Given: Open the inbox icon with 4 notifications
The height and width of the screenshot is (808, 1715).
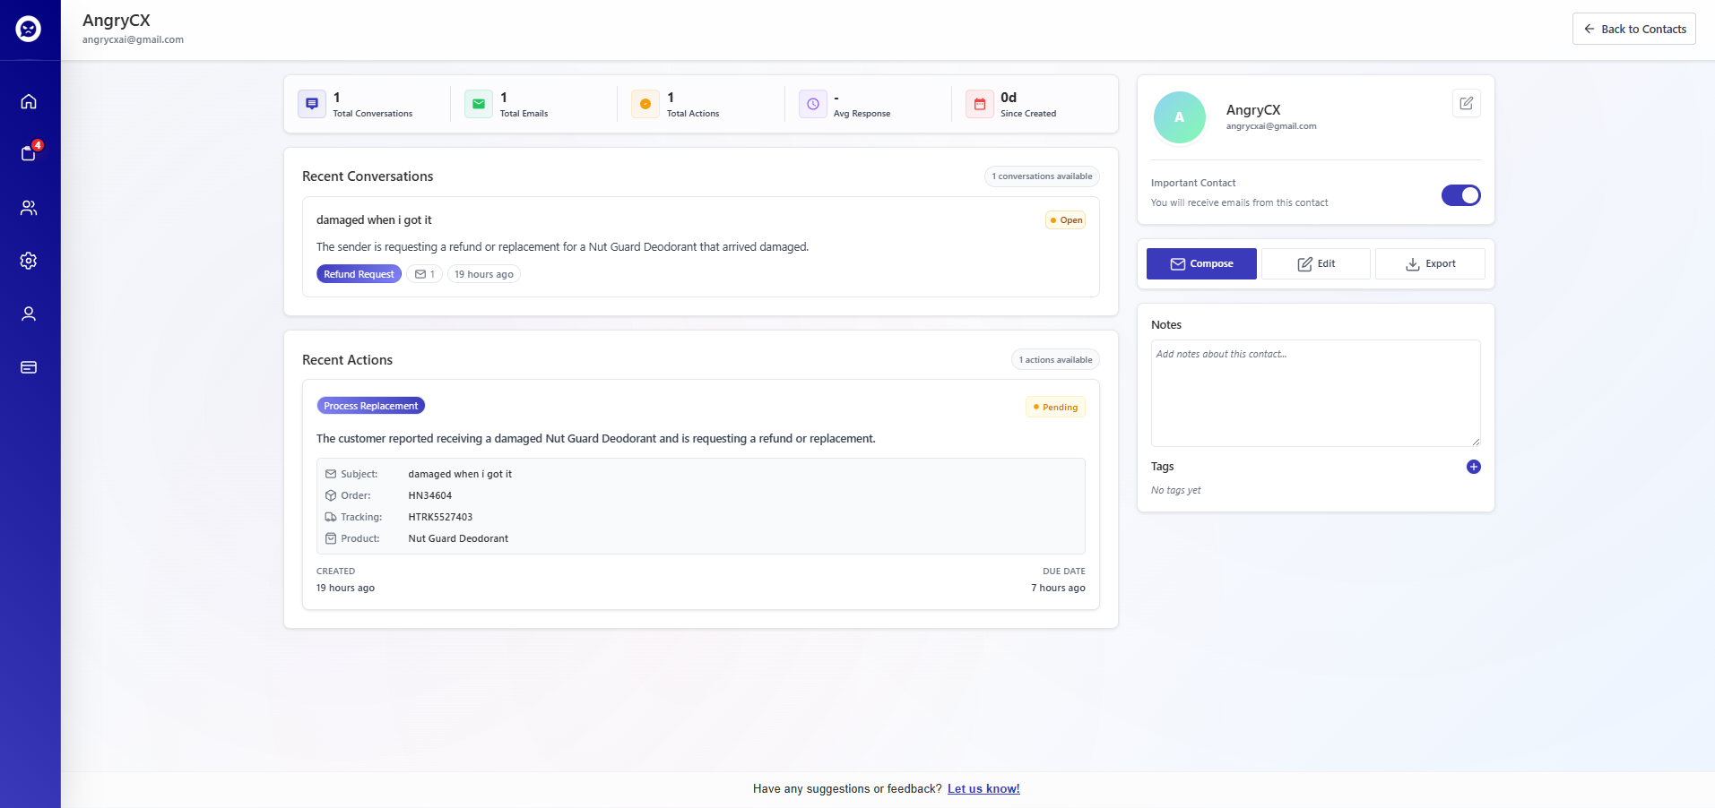Looking at the screenshot, I should 29,153.
